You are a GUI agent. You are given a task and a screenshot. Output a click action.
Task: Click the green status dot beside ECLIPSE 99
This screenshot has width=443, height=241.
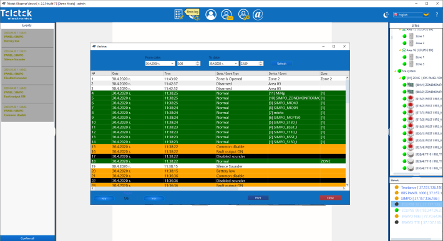pos(397,210)
